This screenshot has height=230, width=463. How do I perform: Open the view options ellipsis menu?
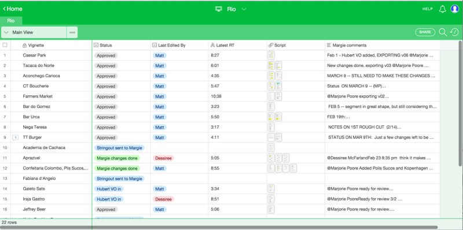click(x=72, y=32)
